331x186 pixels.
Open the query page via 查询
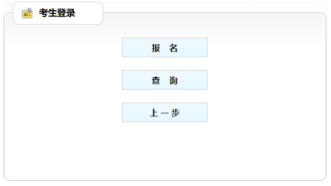(x=165, y=80)
